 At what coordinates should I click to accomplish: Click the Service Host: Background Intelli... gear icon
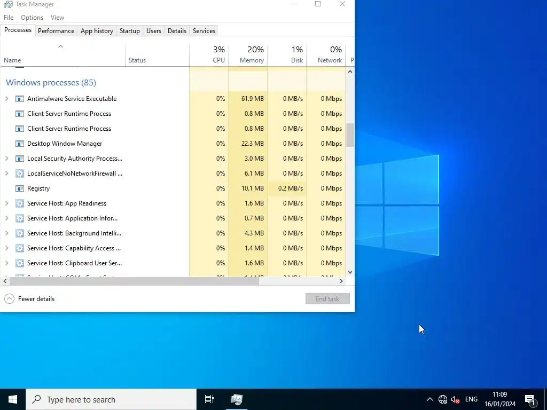20,234
